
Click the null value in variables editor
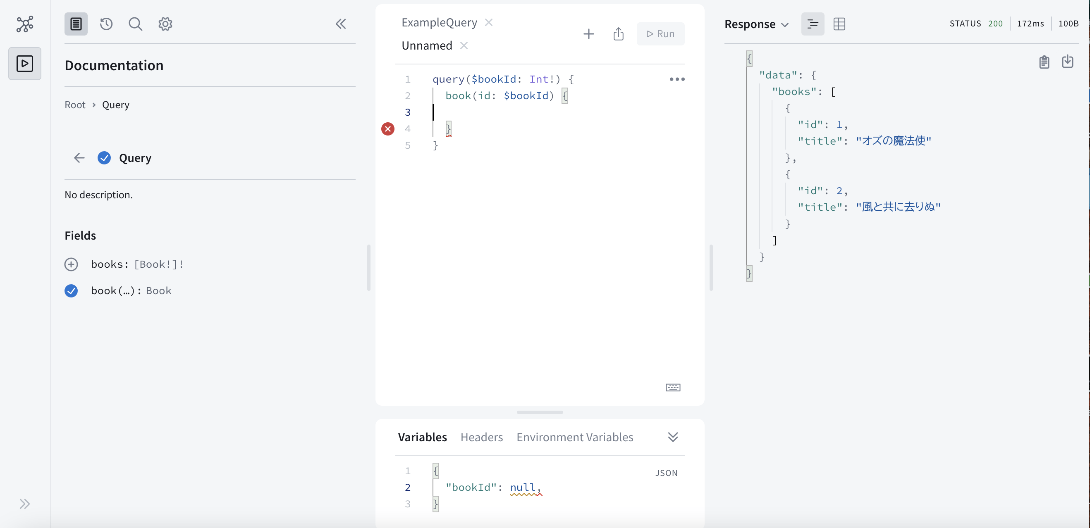(523, 487)
